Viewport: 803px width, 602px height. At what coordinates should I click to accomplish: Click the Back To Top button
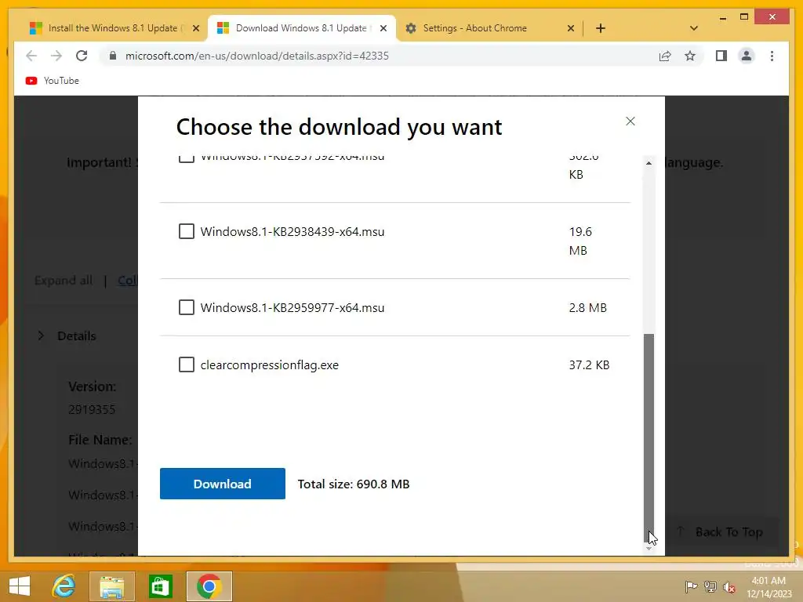[x=721, y=532]
